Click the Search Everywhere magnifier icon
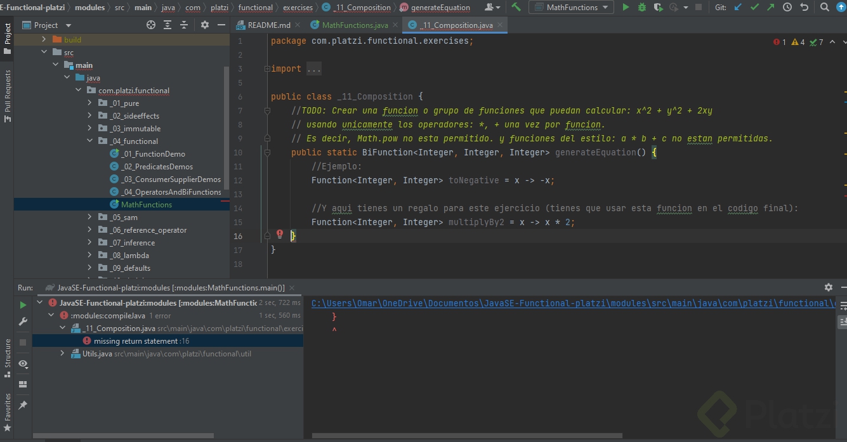The image size is (847, 442). point(825,8)
